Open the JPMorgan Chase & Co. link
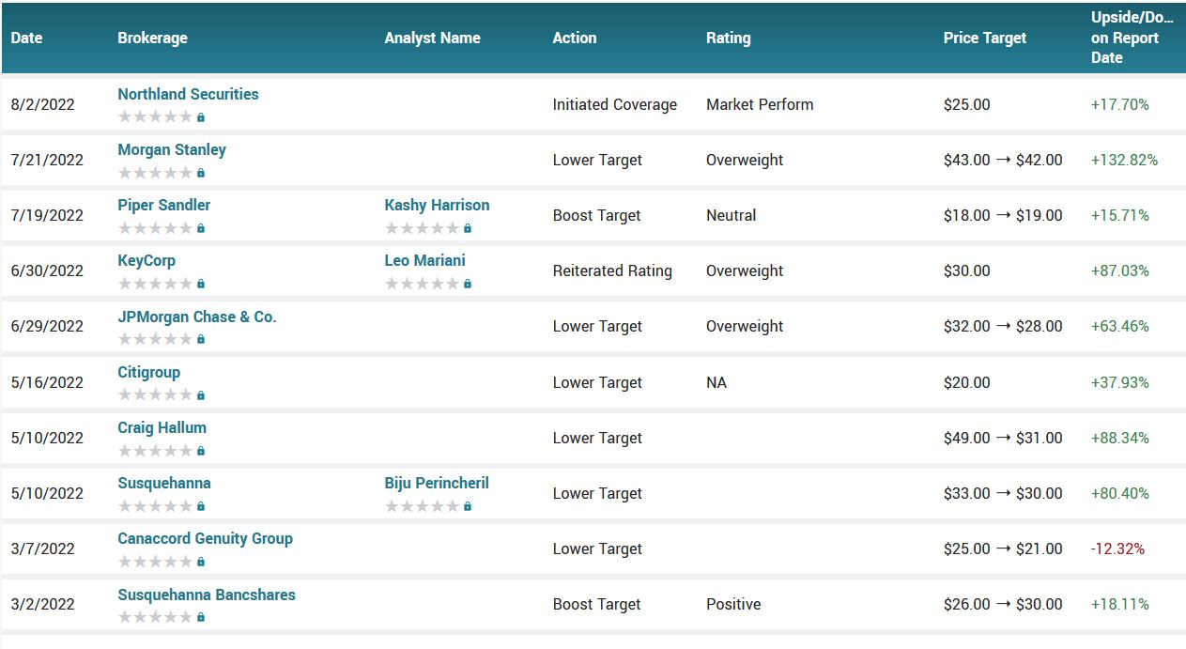Image resolution: width=1186 pixels, height=649 pixels. [x=197, y=317]
